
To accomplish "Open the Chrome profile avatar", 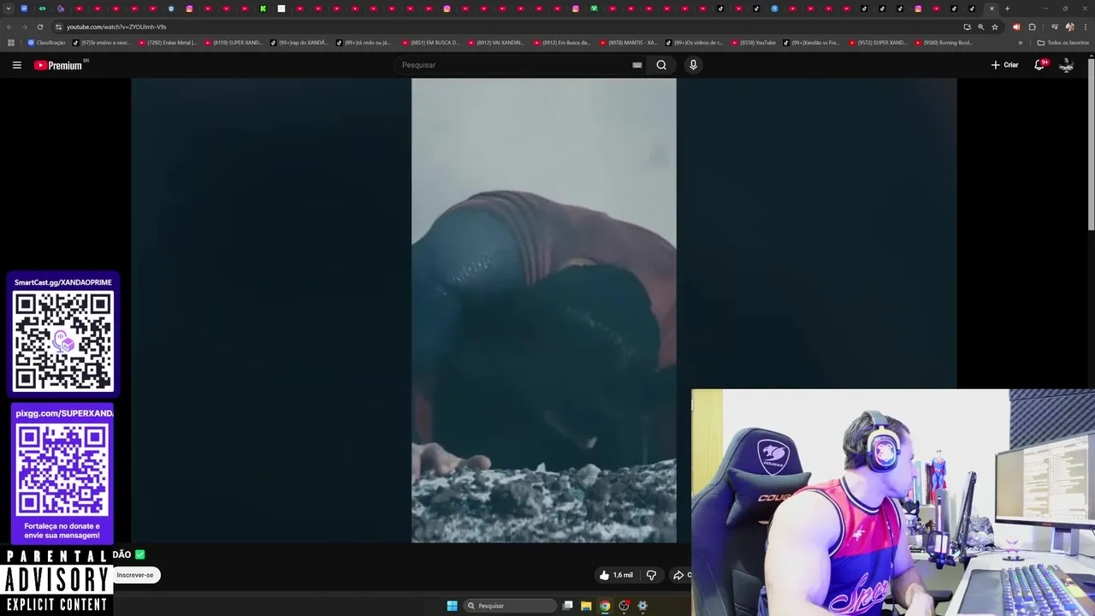I will click(1069, 27).
